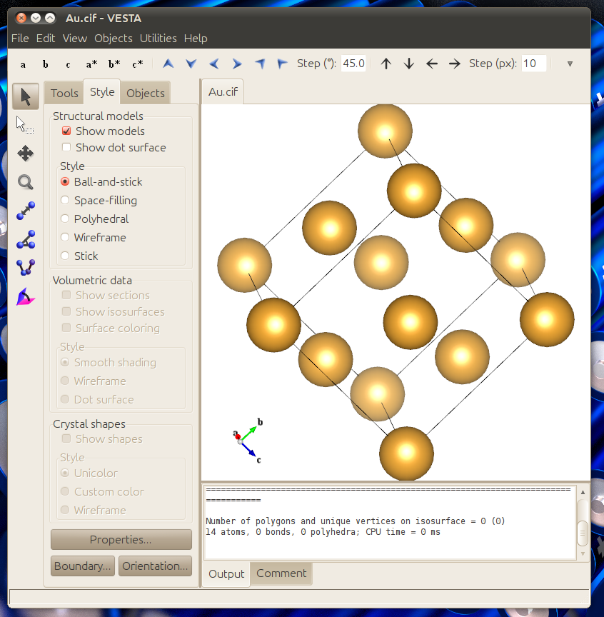The width and height of the screenshot is (604, 617).
Task: Select the Dihedral angle tool
Action: pyautogui.click(x=26, y=268)
